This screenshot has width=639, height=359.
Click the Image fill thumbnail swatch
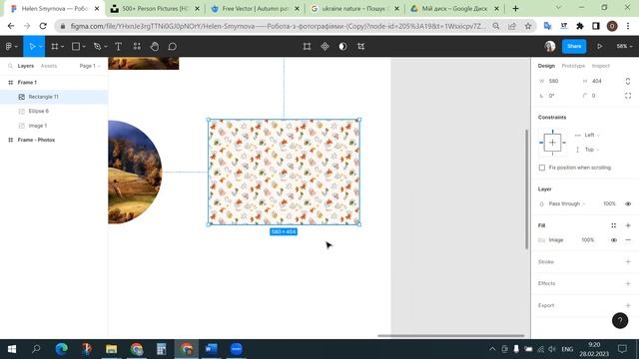(x=541, y=240)
